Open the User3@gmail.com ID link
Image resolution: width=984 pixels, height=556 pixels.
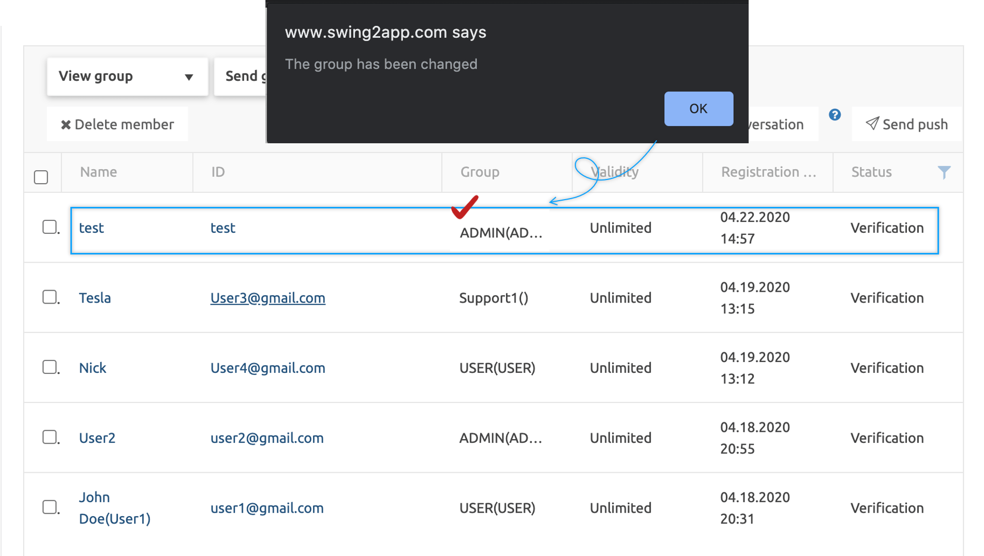267,298
